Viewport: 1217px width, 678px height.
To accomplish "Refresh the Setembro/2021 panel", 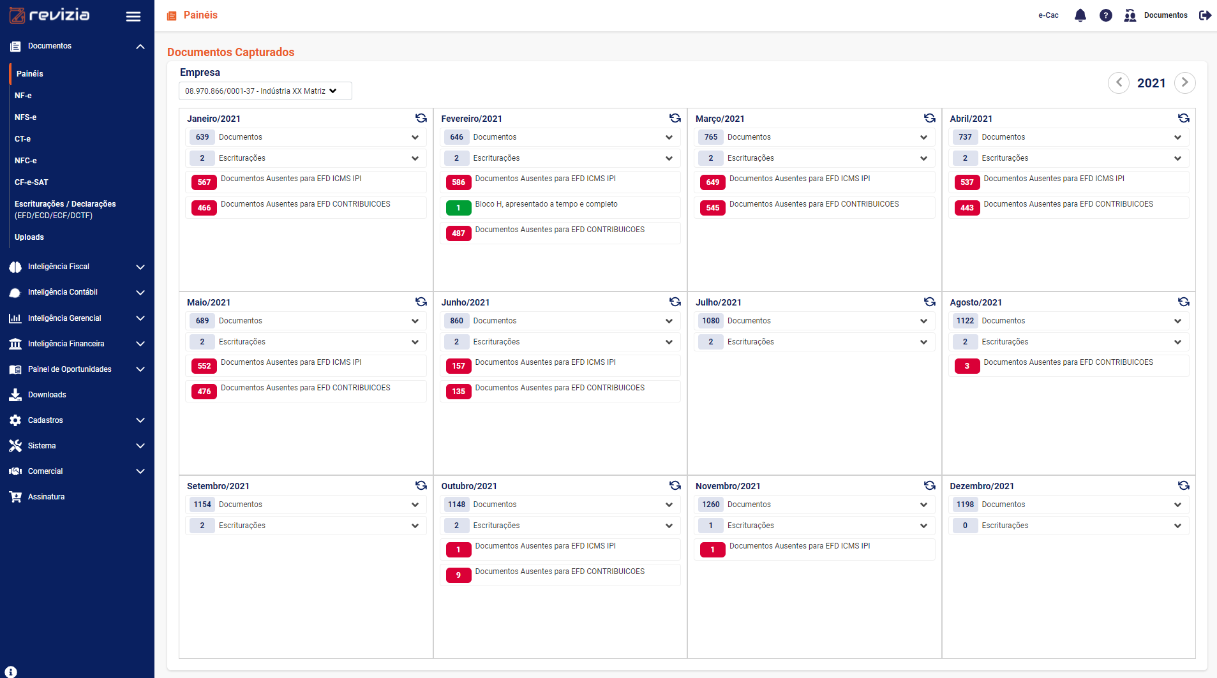I will click(x=421, y=485).
